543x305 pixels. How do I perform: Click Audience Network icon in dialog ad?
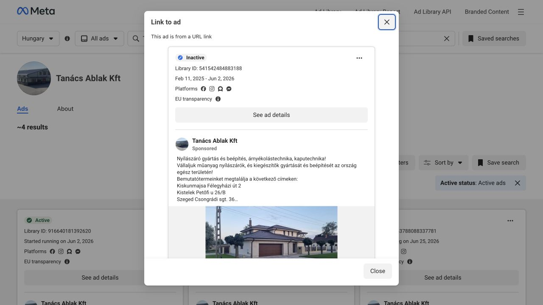220,89
